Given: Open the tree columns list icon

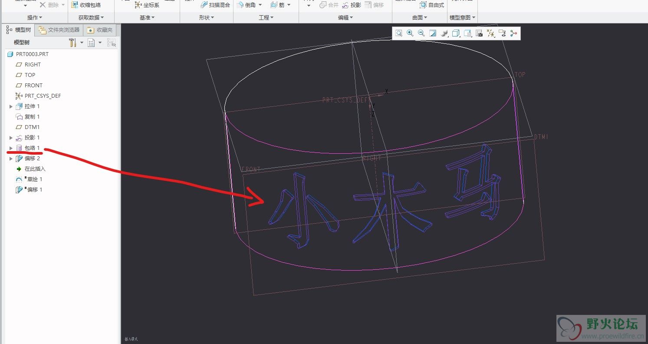Looking at the screenshot, I should click(91, 43).
